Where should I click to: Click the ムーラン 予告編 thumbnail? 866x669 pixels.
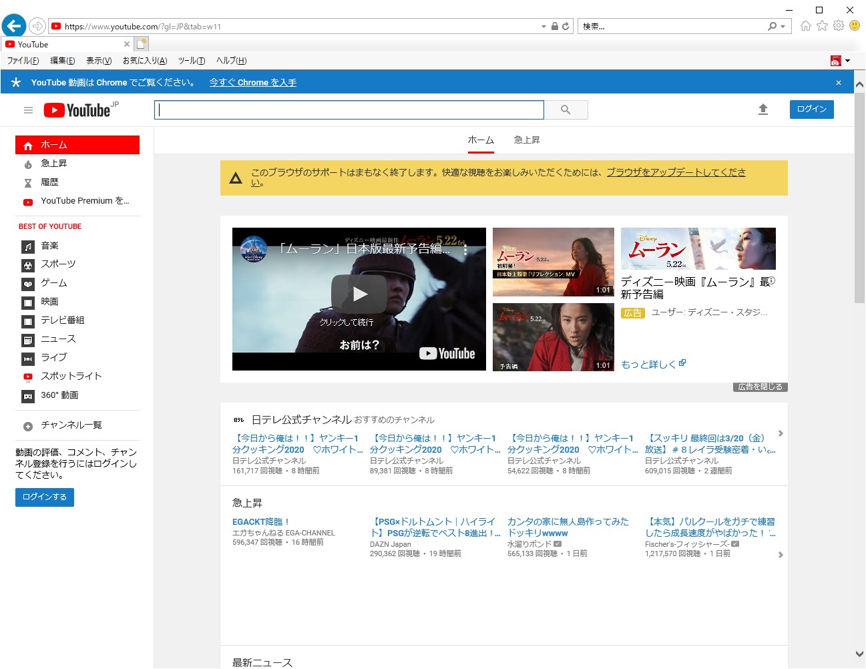click(x=554, y=337)
